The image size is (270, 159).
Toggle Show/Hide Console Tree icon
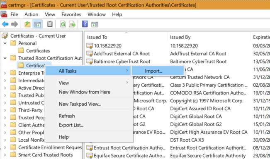pos(37,24)
